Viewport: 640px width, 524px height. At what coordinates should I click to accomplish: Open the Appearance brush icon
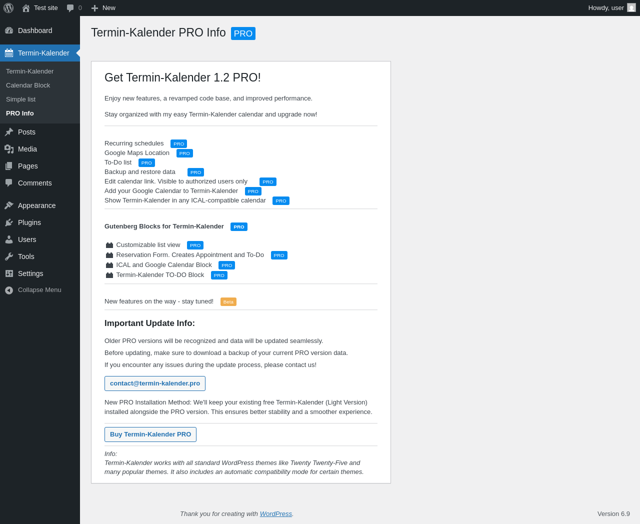(9, 205)
